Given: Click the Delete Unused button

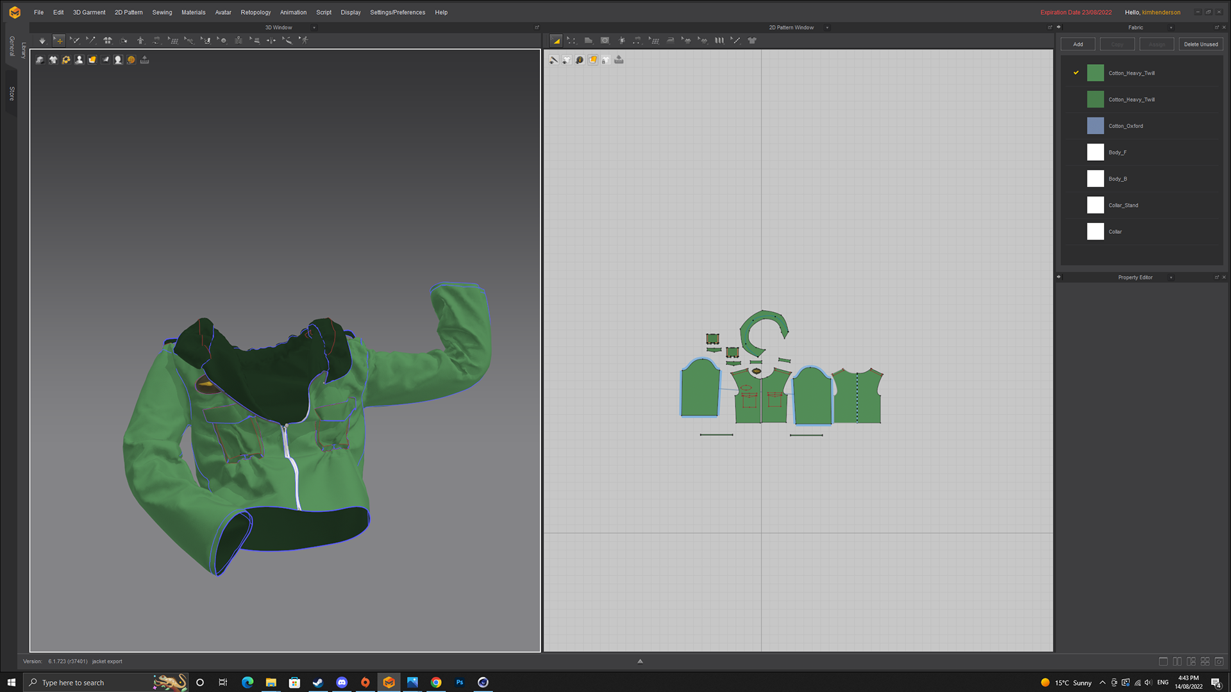Looking at the screenshot, I should (x=1200, y=44).
